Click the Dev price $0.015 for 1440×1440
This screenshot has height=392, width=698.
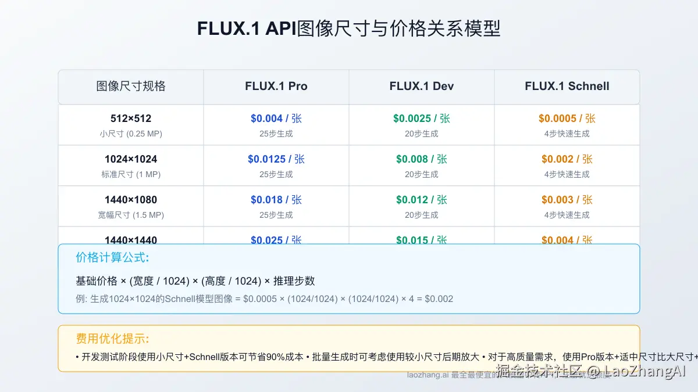click(x=421, y=240)
